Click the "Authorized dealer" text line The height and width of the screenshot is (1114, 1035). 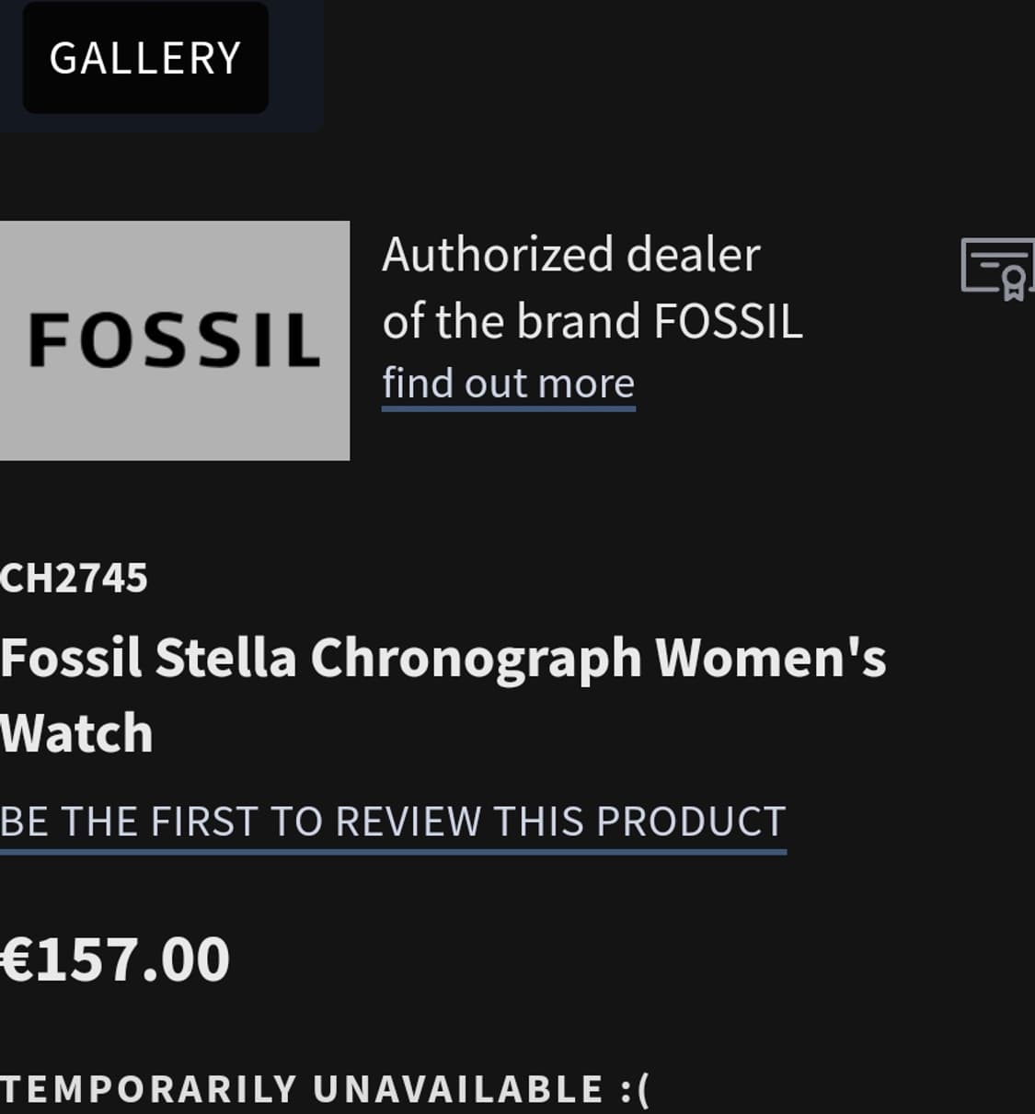tap(571, 255)
